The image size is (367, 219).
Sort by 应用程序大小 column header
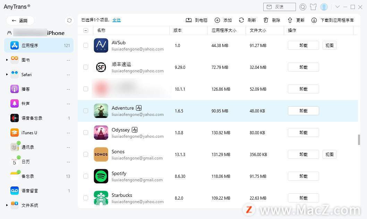[227, 30]
